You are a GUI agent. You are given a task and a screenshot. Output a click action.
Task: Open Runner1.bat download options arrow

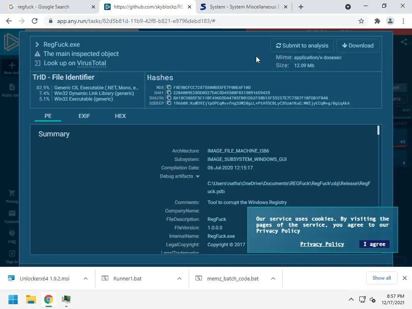[179, 278]
